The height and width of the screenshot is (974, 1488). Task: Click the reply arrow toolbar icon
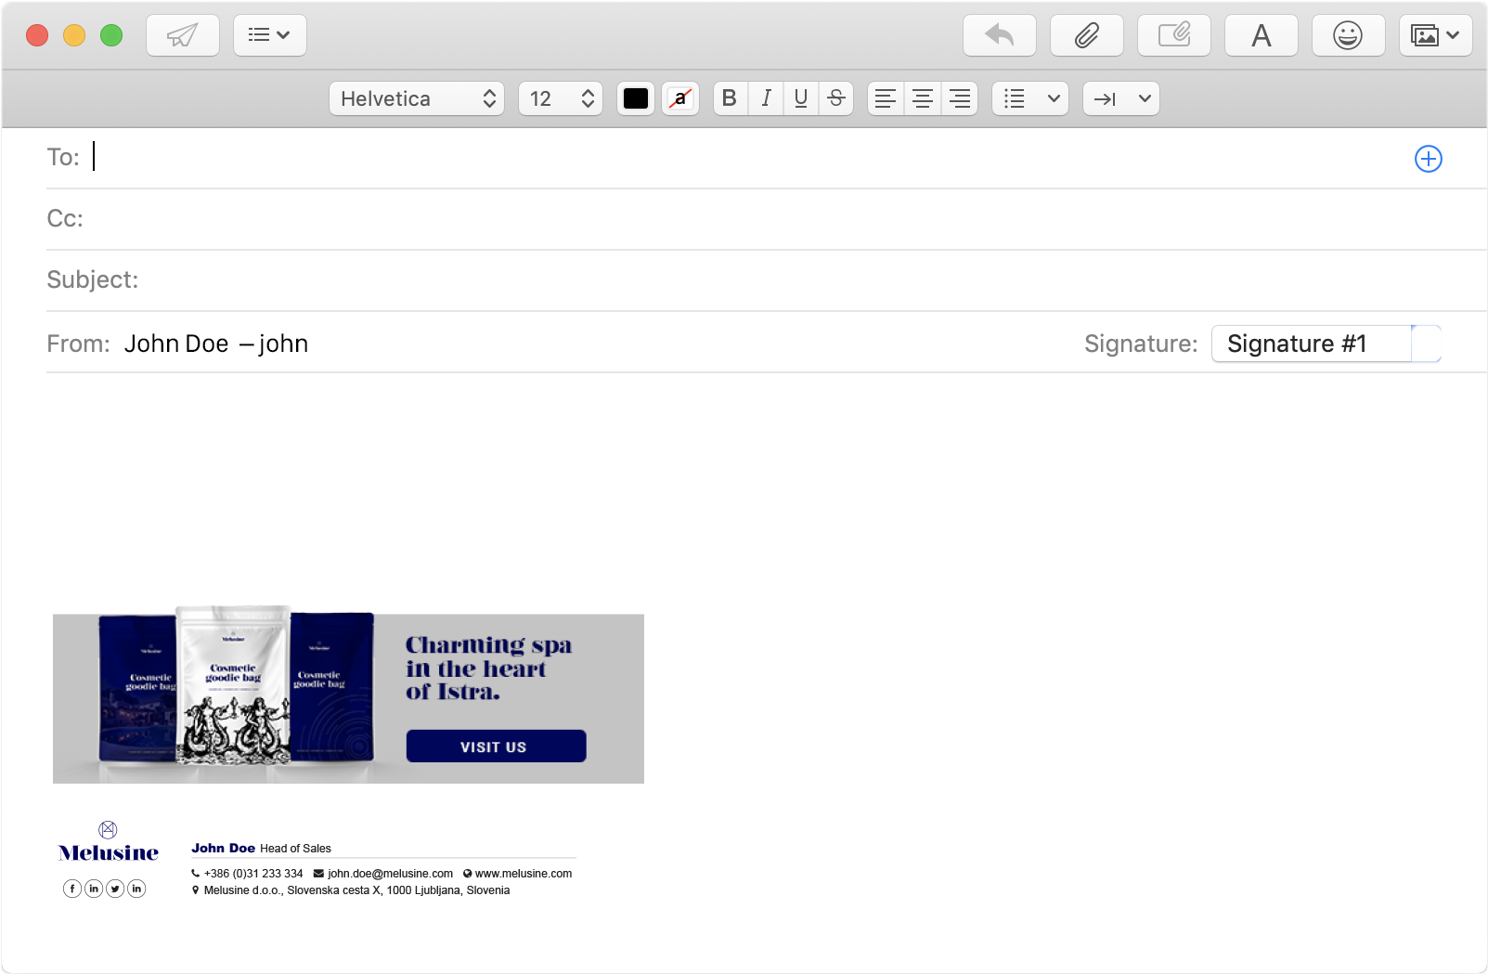tap(1000, 35)
